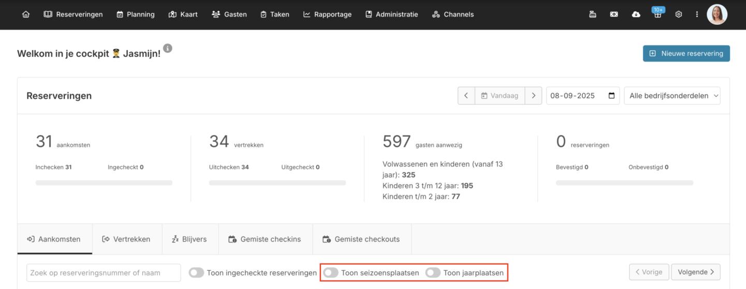Go to next day with right chevron

click(x=533, y=96)
